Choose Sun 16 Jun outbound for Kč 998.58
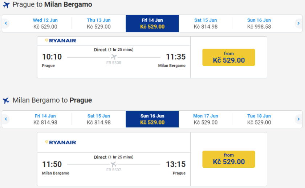This screenshot has width=305, height=188. 259,24
